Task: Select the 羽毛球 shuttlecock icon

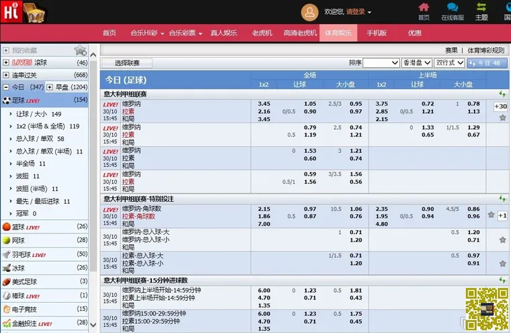Action: click(x=7, y=254)
